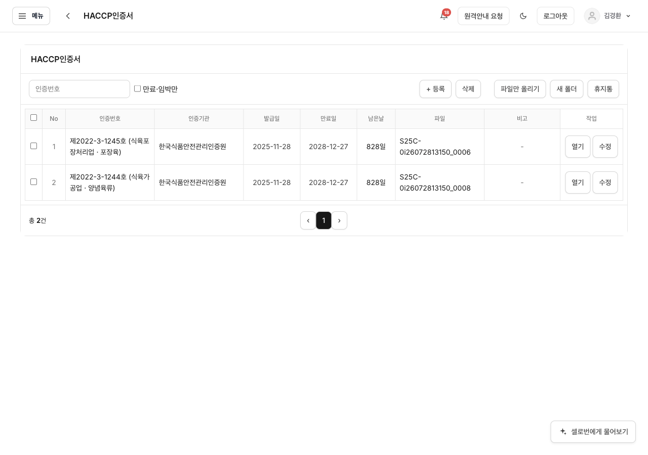Select file name S25C-0i26072813150_0008

[435, 183]
